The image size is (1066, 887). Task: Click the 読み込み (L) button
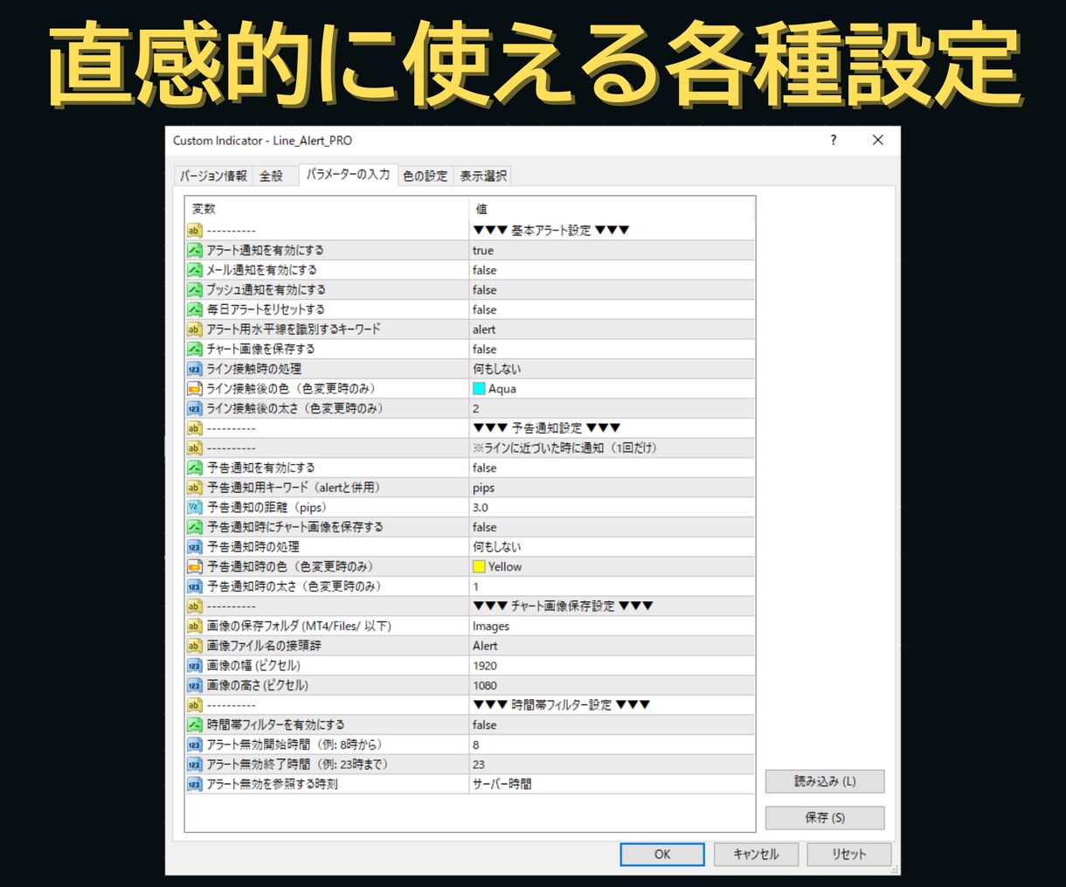click(x=825, y=781)
